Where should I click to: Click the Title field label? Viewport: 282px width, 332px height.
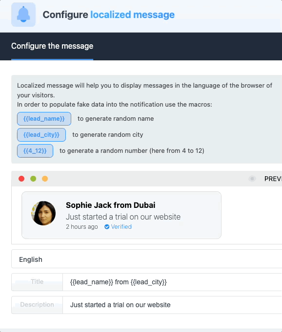[x=37, y=282]
